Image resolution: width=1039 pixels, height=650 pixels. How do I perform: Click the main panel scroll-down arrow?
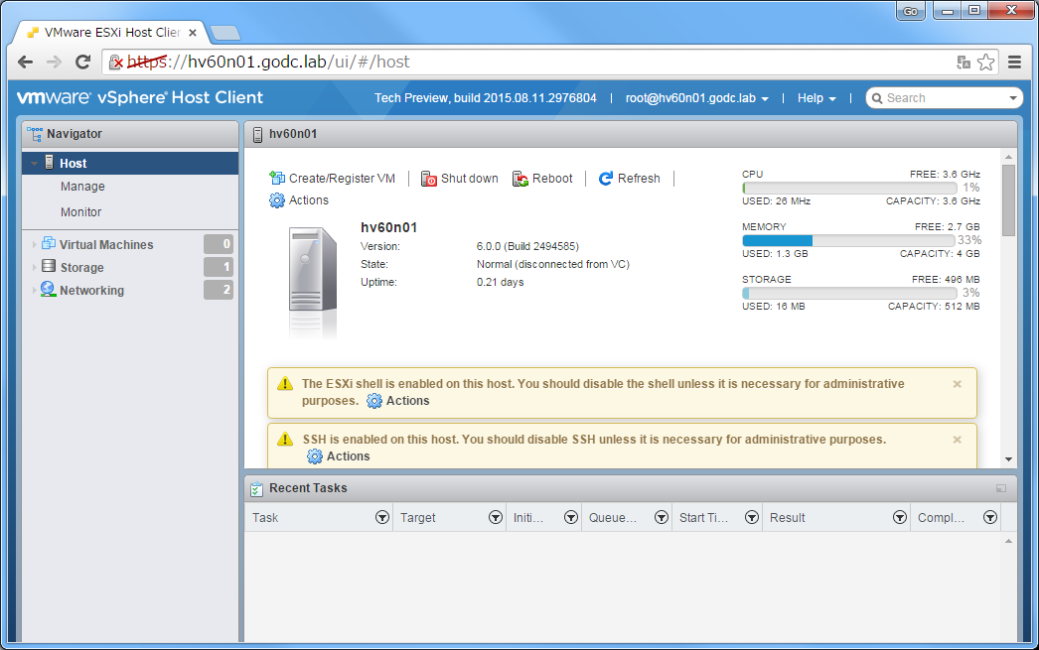tap(1008, 458)
